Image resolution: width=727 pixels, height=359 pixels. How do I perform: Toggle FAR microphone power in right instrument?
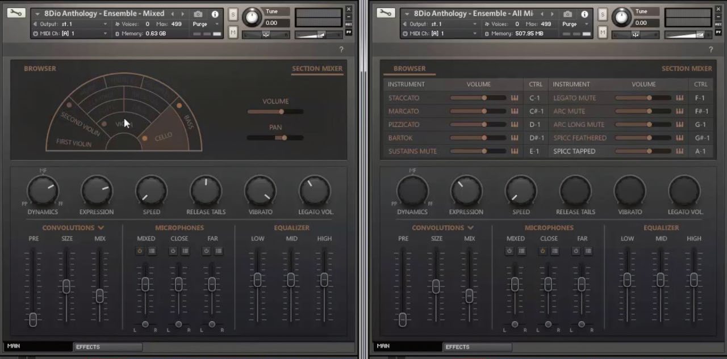click(x=575, y=251)
